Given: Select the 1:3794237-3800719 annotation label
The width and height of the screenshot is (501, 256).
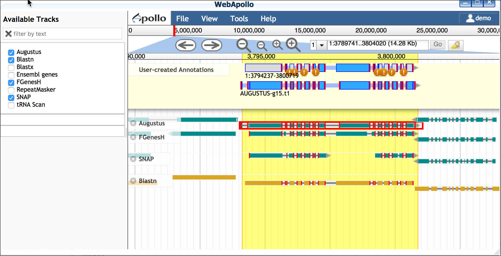Looking at the screenshot, I should pyautogui.click(x=272, y=76).
